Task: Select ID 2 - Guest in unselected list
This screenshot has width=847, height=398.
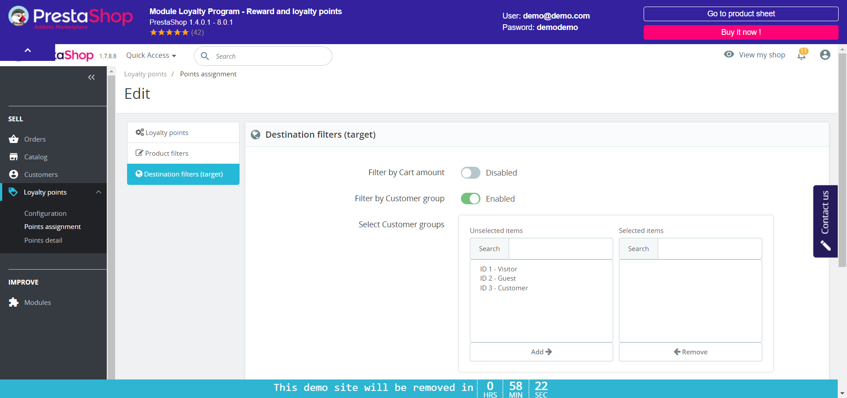Action: [498, 278]
